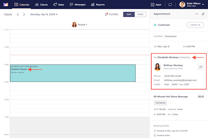Click the email brittney_woolsey@sample.com
This screenshot has width=208, height=138.
pos(180,80)
